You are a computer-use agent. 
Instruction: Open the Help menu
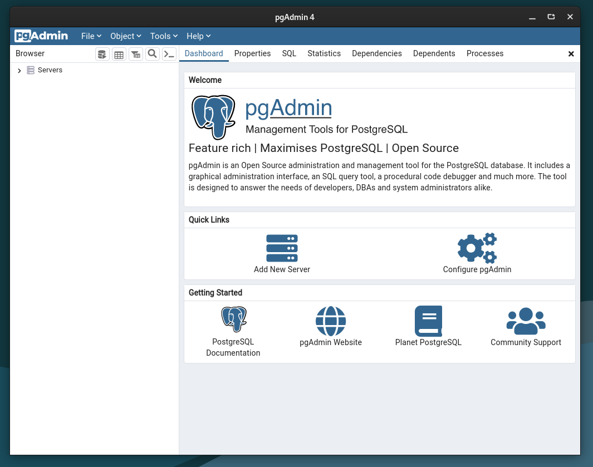click(199, 36)
